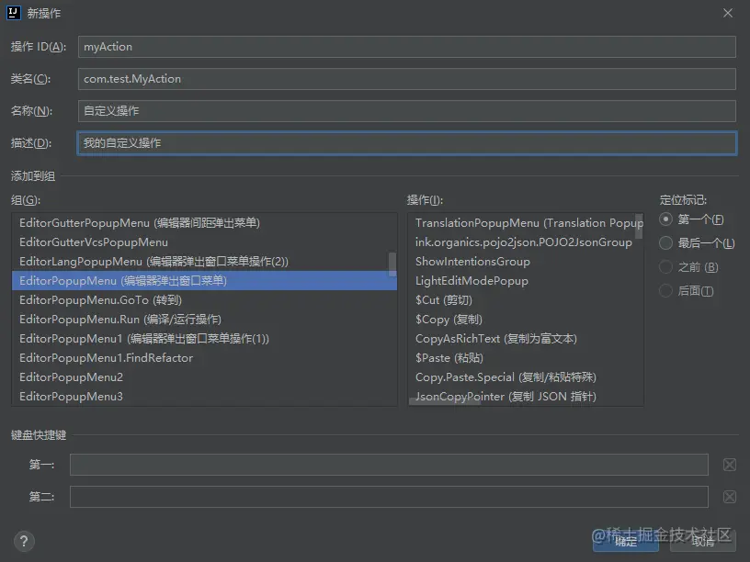Focus the 第二 keyboard shortcut field
750x562 pixels.
pos(389,497)
